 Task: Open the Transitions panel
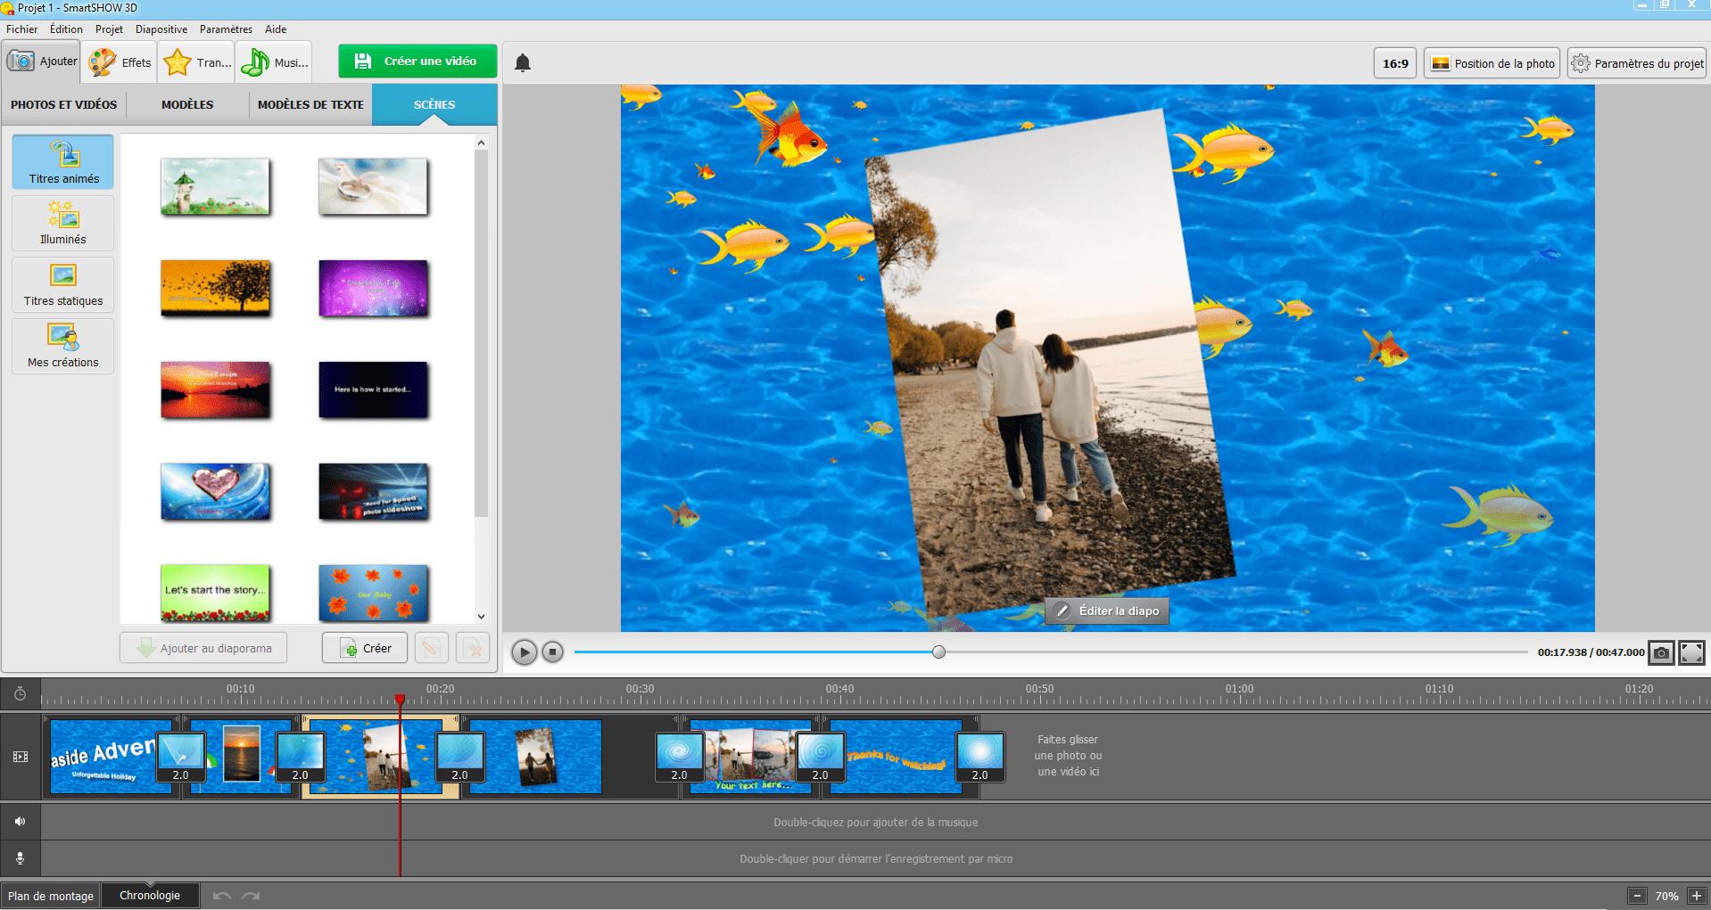click(196, 61)
